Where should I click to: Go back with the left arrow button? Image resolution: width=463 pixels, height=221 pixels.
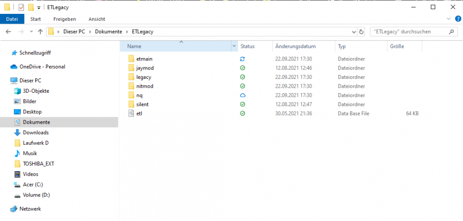coord(8,32)
